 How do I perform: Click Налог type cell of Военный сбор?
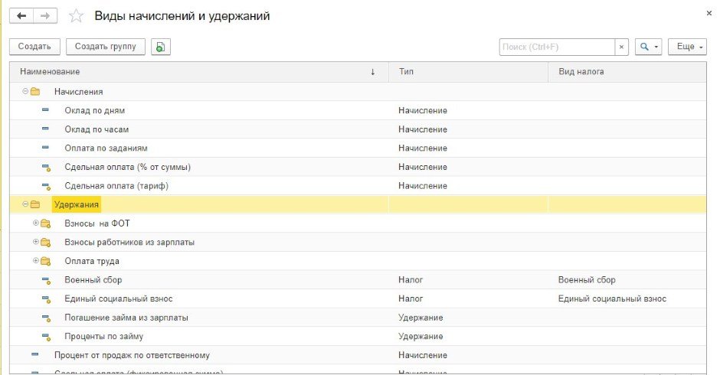[468, 280]
